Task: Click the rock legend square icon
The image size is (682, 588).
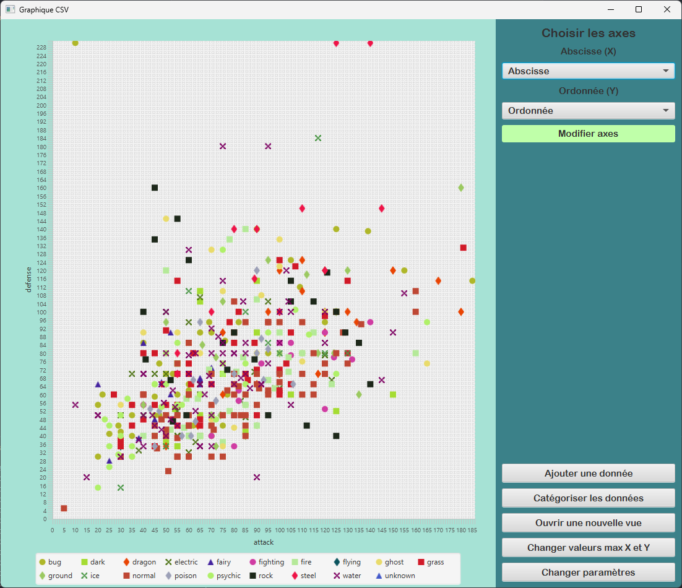Action: [253, 576]
